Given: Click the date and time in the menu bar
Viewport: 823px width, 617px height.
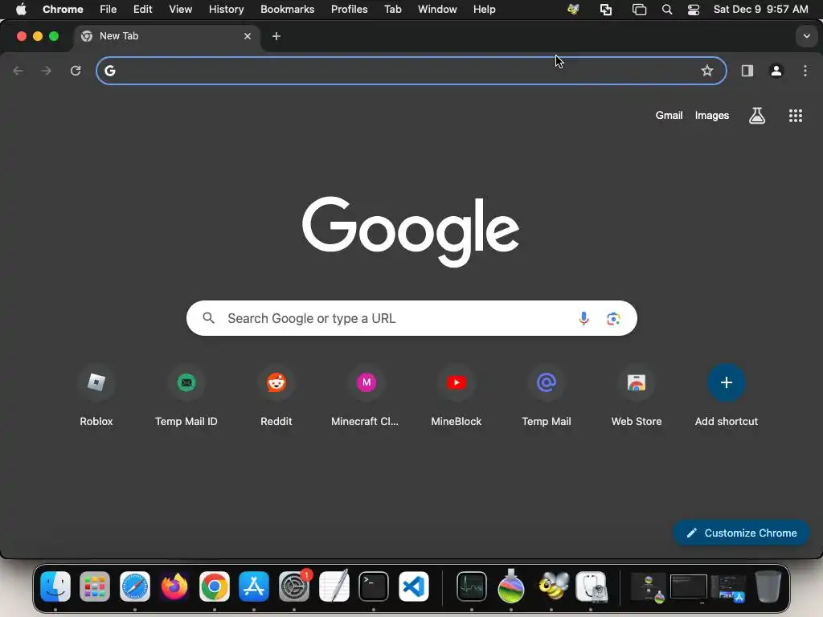Looking at the screenshot, I should pos(760,10).
